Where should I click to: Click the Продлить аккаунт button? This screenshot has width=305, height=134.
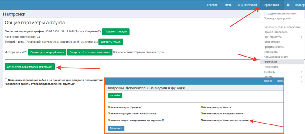116,32
